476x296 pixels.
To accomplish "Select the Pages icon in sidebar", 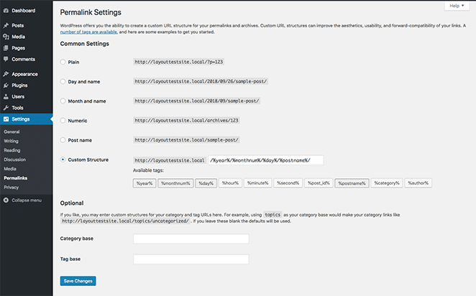I will [6, 47].
